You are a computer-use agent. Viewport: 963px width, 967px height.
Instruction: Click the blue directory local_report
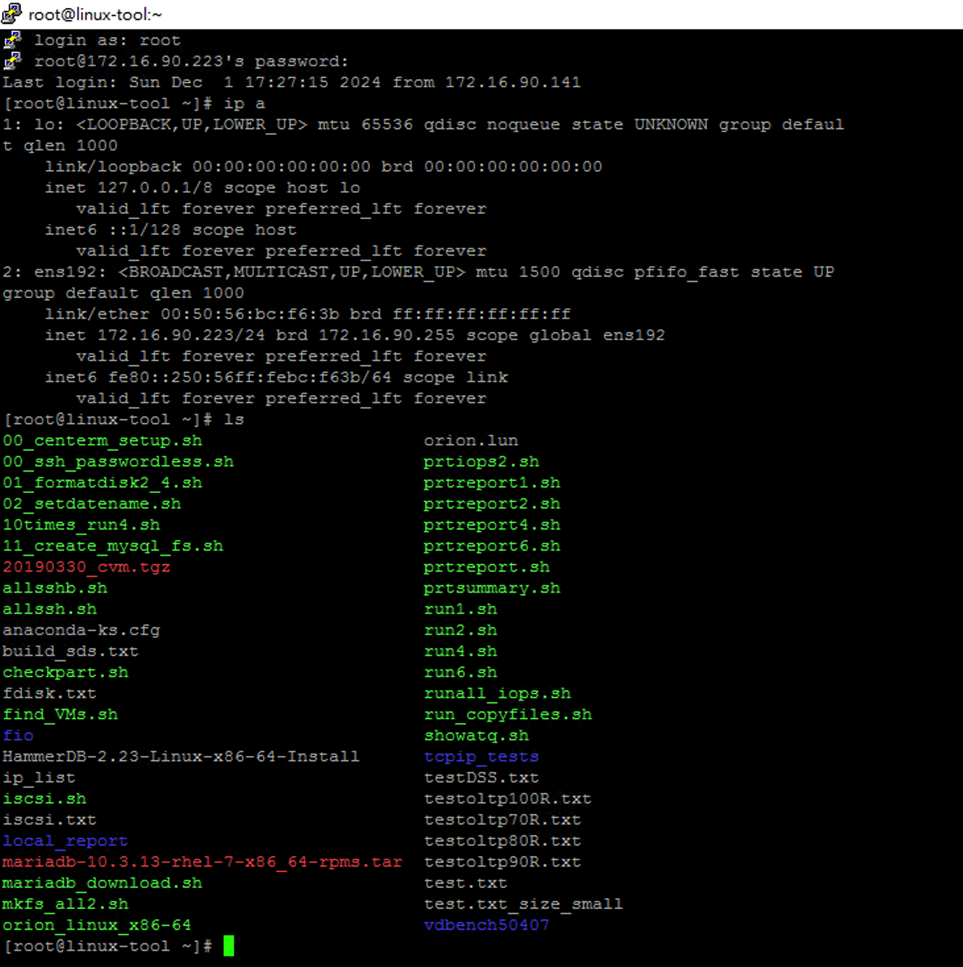click(65, 841)
